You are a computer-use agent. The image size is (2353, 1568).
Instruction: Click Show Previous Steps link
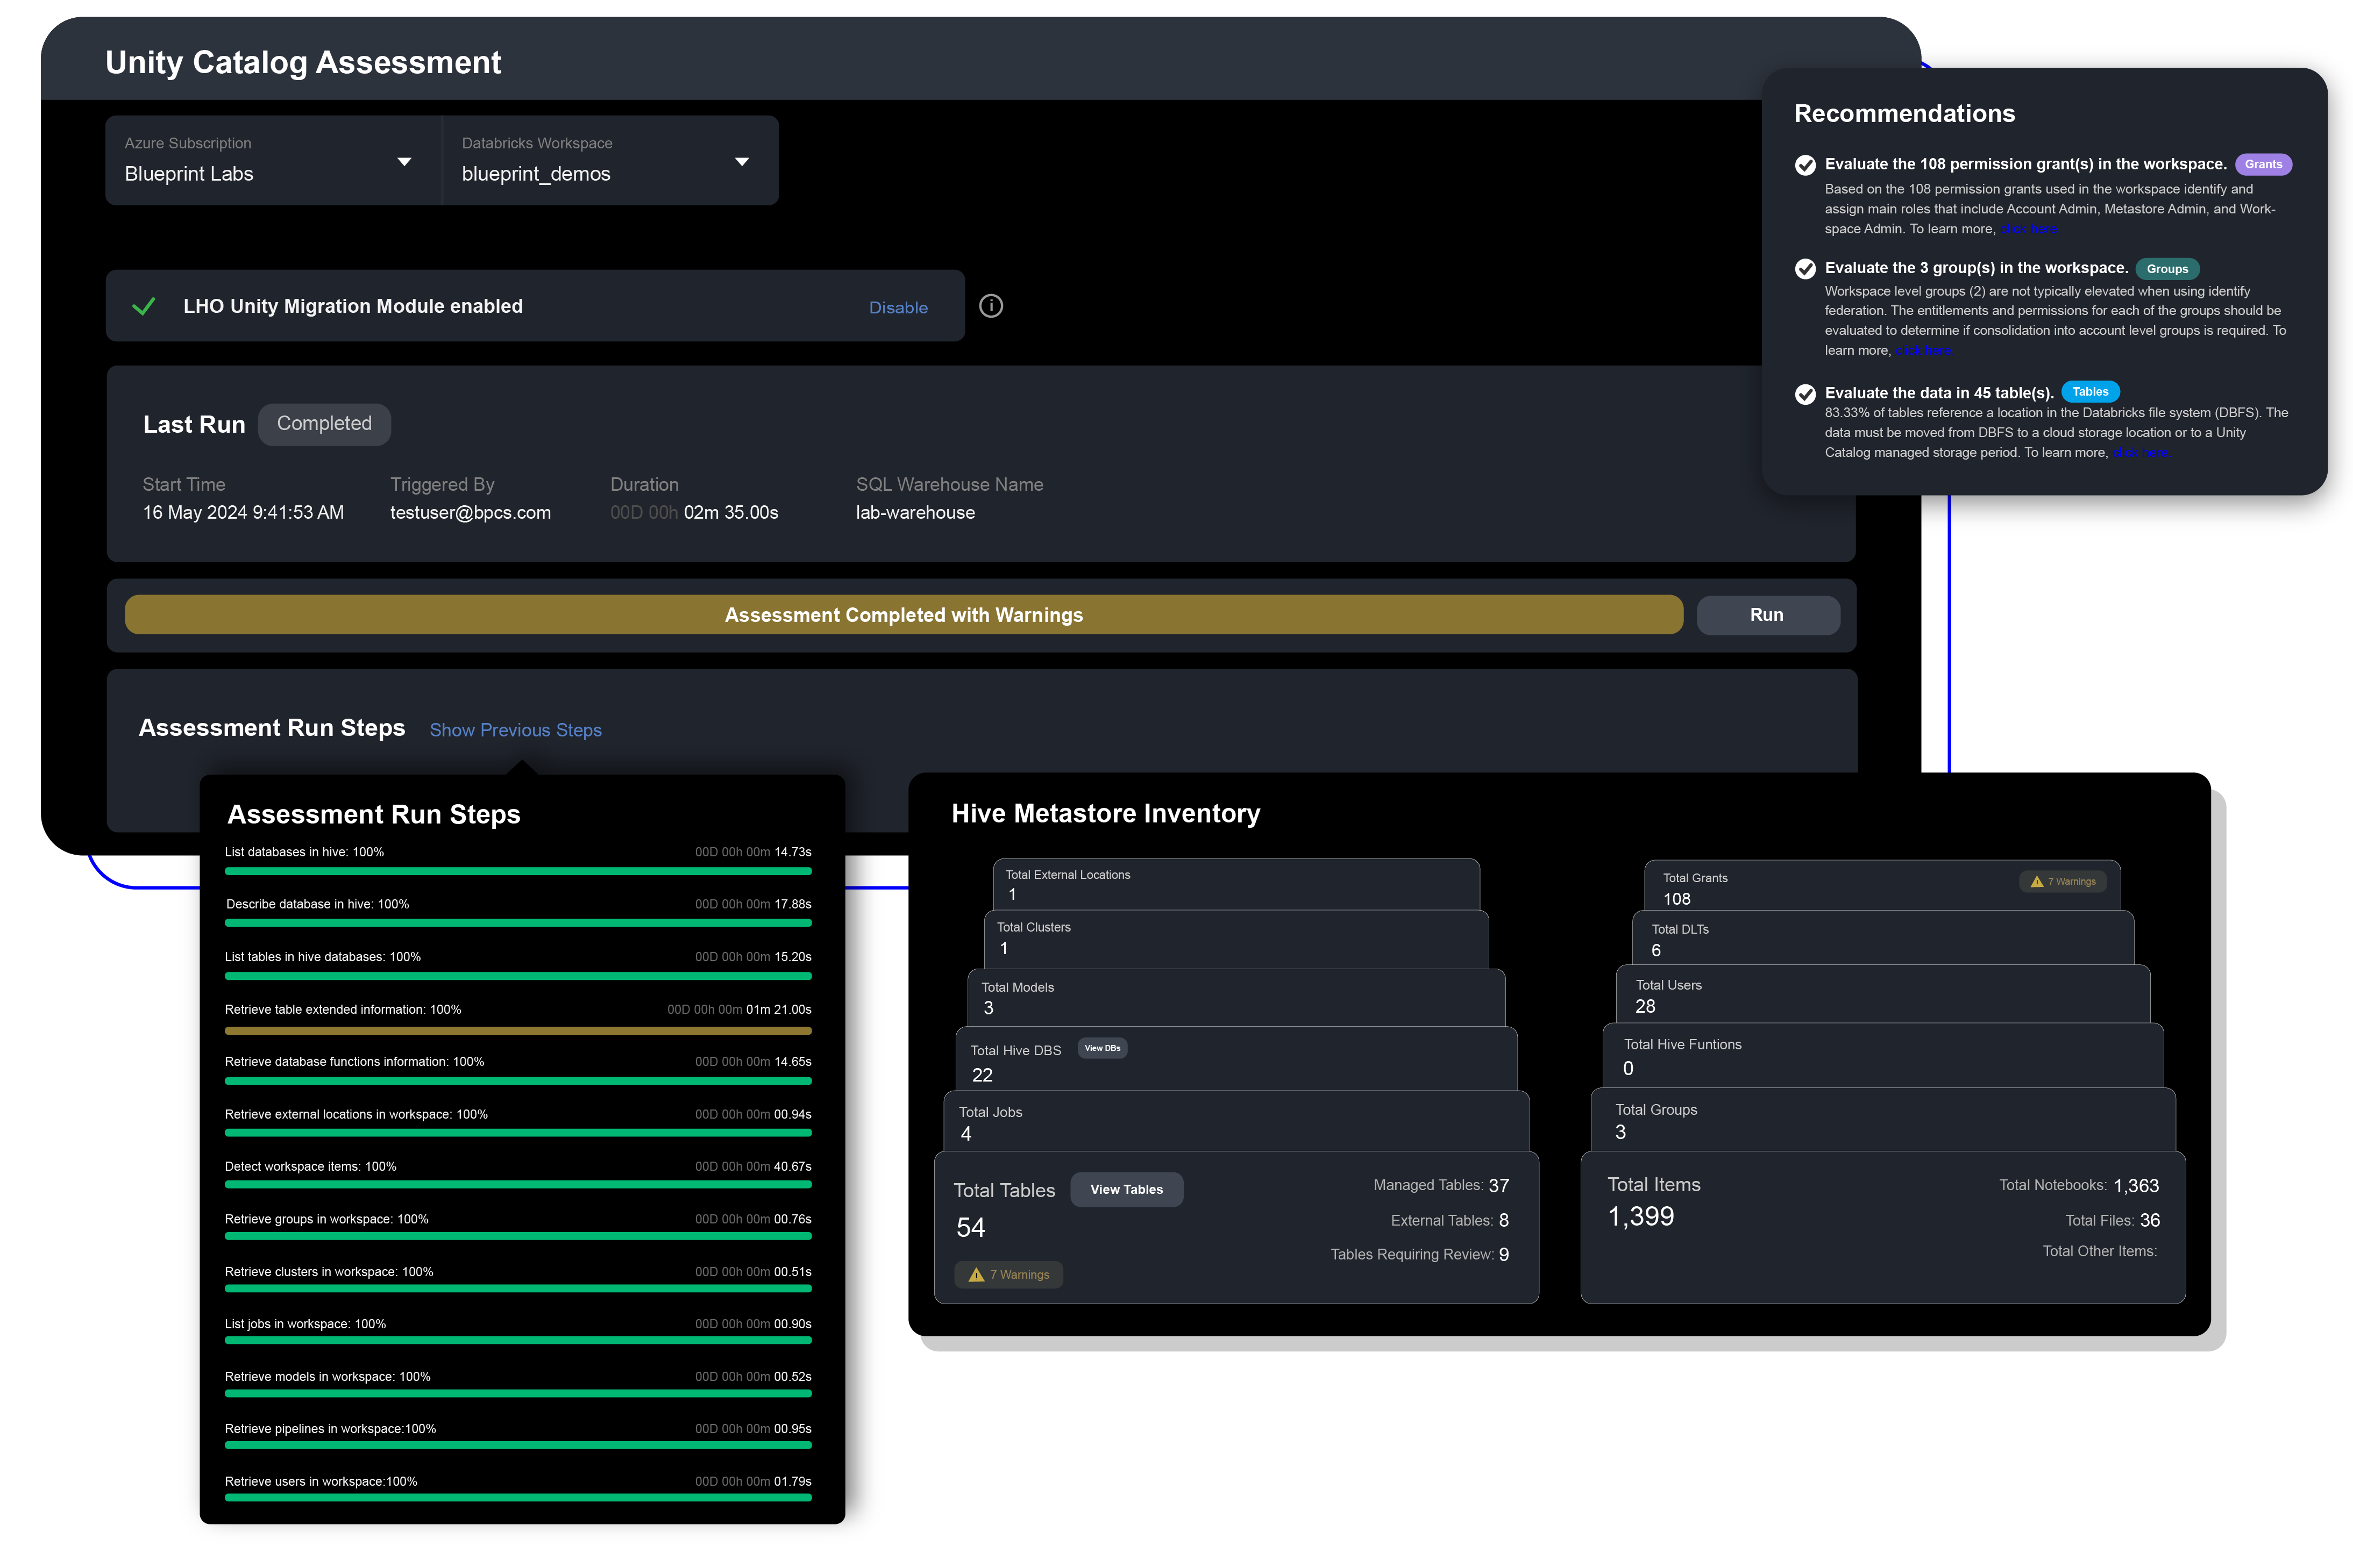[x=515, y=730]
